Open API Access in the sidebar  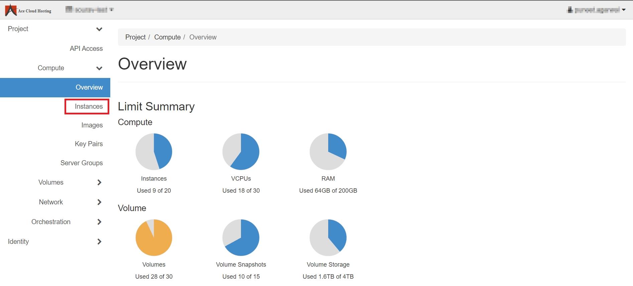(86, 49)
